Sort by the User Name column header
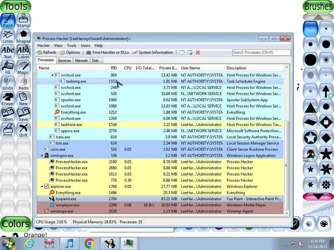This screenshot has height=250, width=334. pos(202,68)
